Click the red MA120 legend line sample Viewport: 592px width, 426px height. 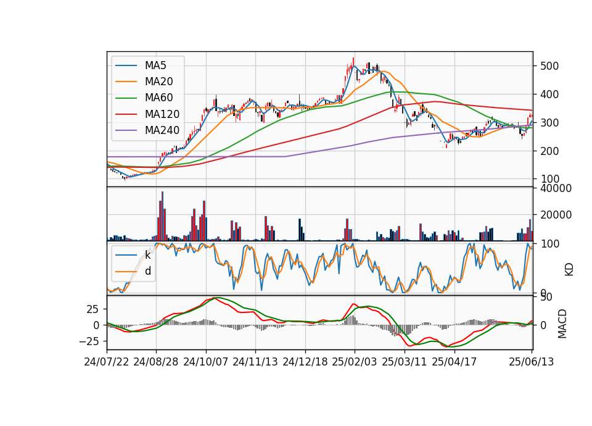point(126,114)
